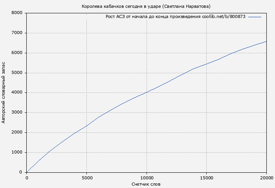Click the 20000 tick label on X-axis
Viewport: 275px width, 188px height.
266,178
